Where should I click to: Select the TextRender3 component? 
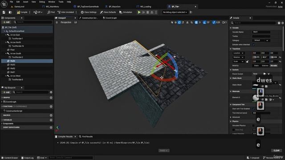17,80
